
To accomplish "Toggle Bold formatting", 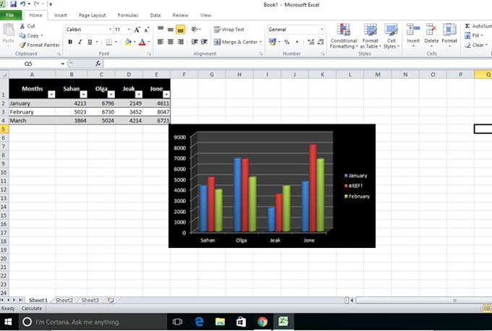I will (70, 42).
